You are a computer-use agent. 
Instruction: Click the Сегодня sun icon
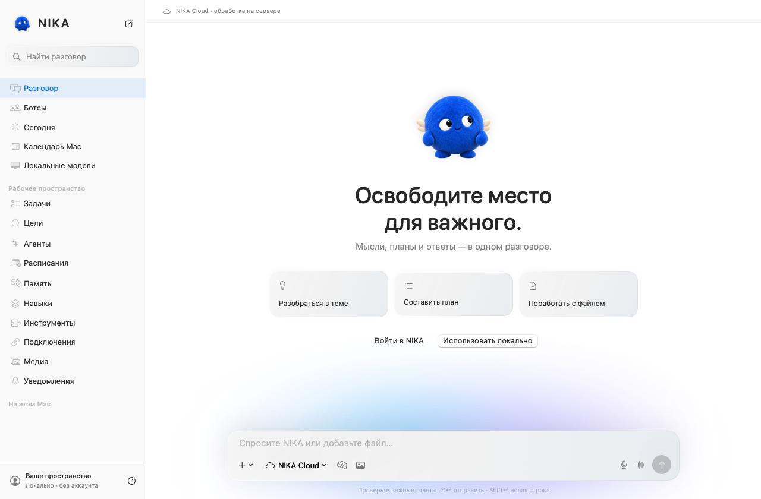click(x=15, y=127)
